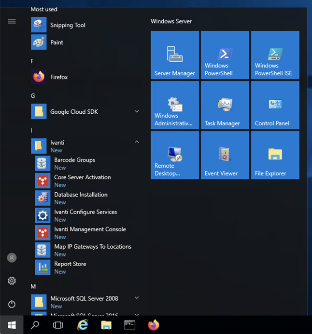Click the Microsoft SQL Server 2008 folder icon

39,302
